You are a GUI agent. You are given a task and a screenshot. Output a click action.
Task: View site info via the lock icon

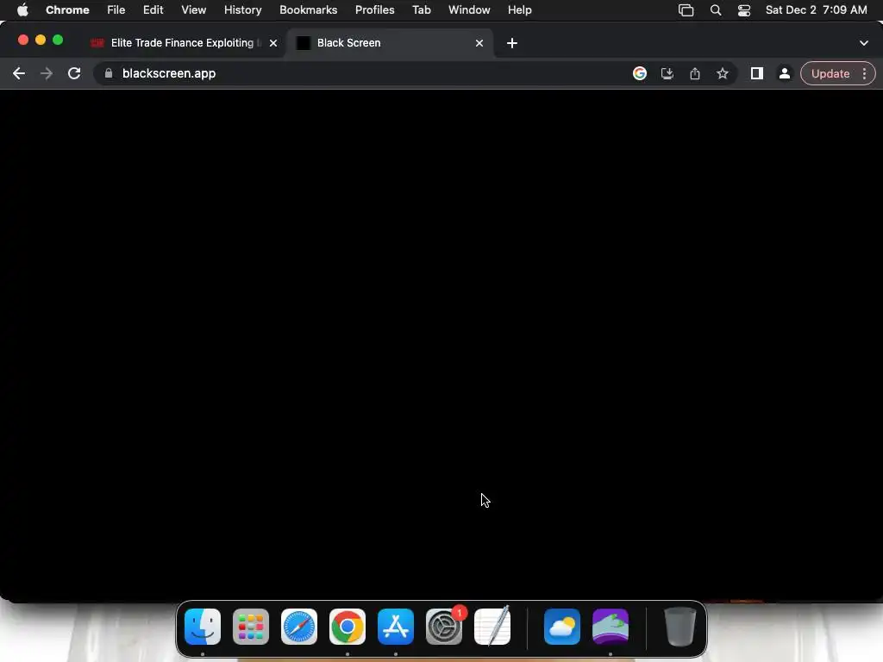point(109,74)
